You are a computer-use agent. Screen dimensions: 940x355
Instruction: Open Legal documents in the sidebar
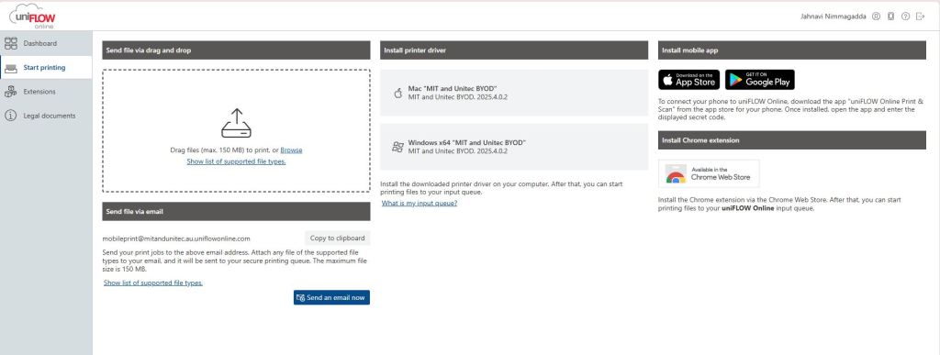tap(46, 116)
